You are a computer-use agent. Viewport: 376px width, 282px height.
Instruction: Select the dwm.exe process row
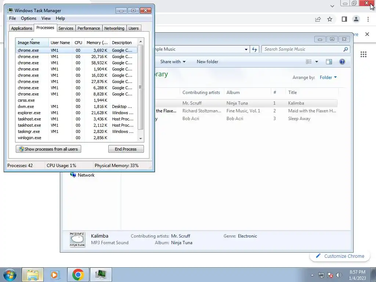pyautogui.click(x=76, y=106)
